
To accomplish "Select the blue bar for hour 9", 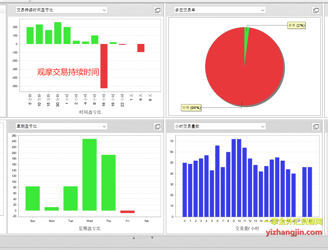I will click(x=234, y=178).
